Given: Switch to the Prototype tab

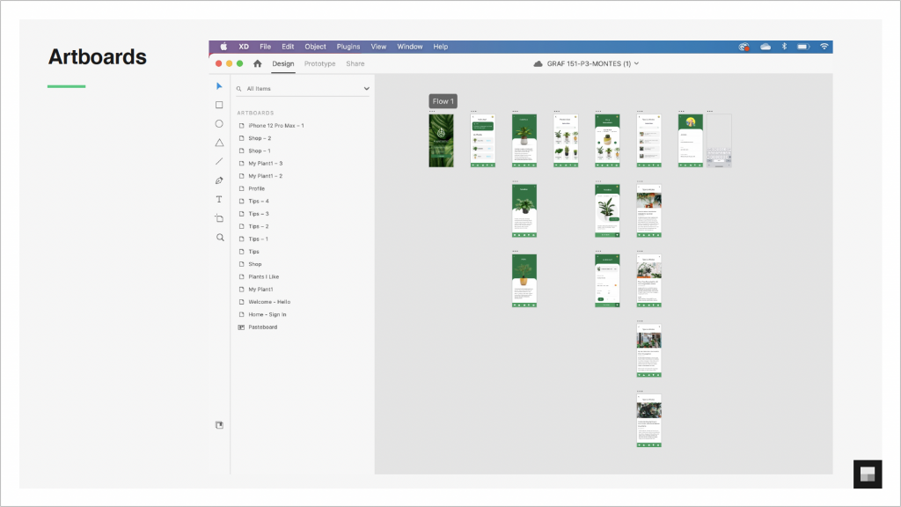Looking at the screenshot, I should point(319,63).
